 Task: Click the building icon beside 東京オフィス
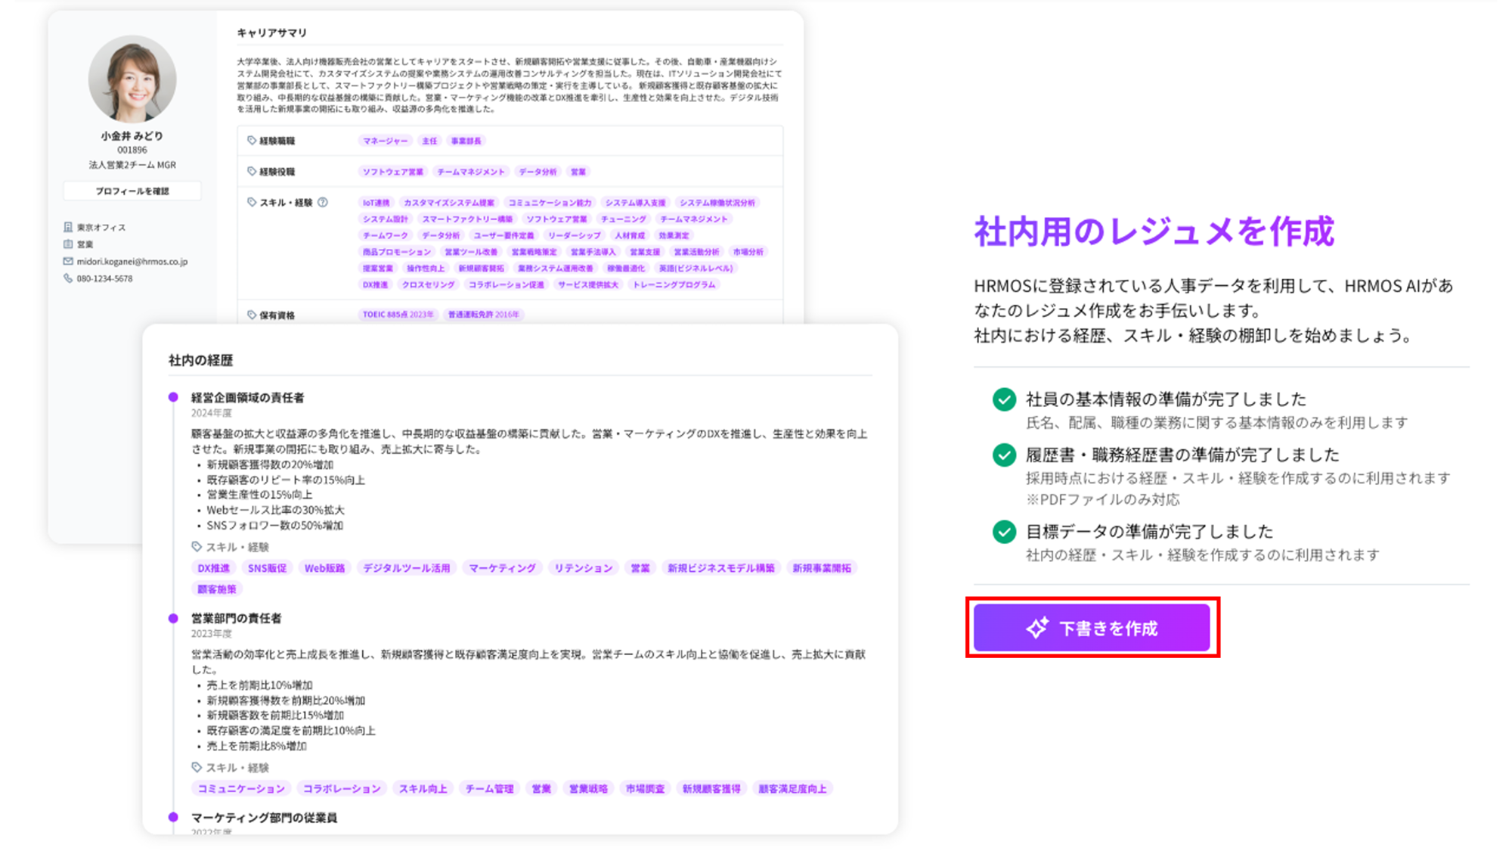pos(68,227)
